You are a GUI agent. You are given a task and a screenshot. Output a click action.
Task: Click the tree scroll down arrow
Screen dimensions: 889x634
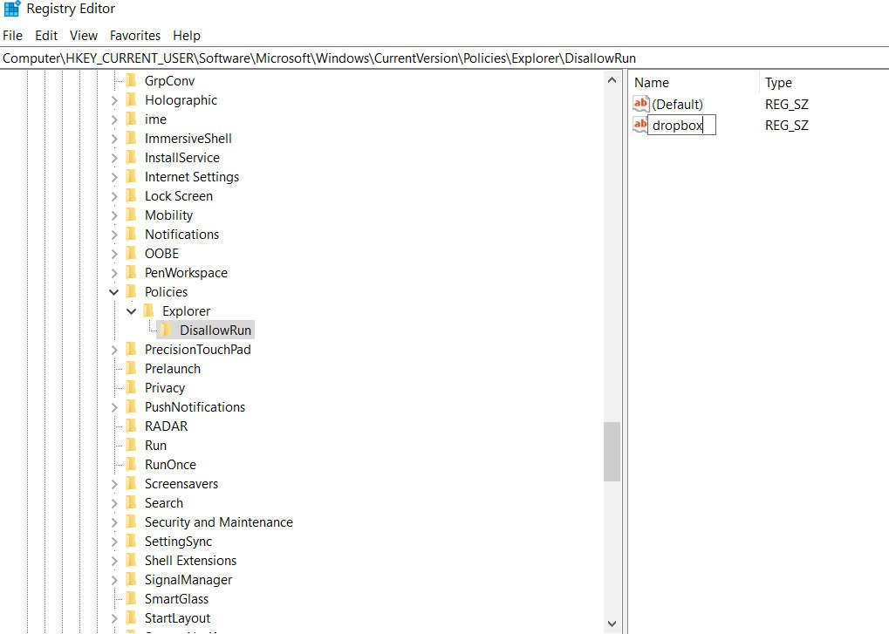pos(612,624)
